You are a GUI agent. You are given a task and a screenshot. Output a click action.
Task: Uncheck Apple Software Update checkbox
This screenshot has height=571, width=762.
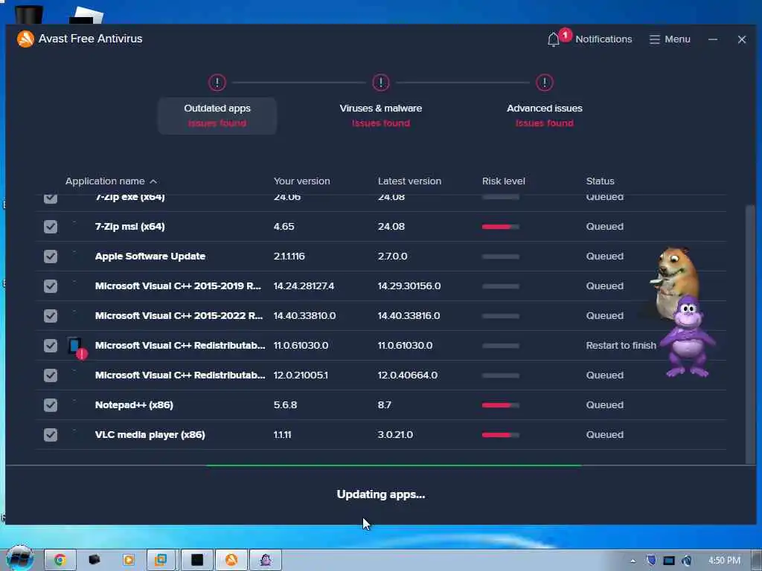51,257
